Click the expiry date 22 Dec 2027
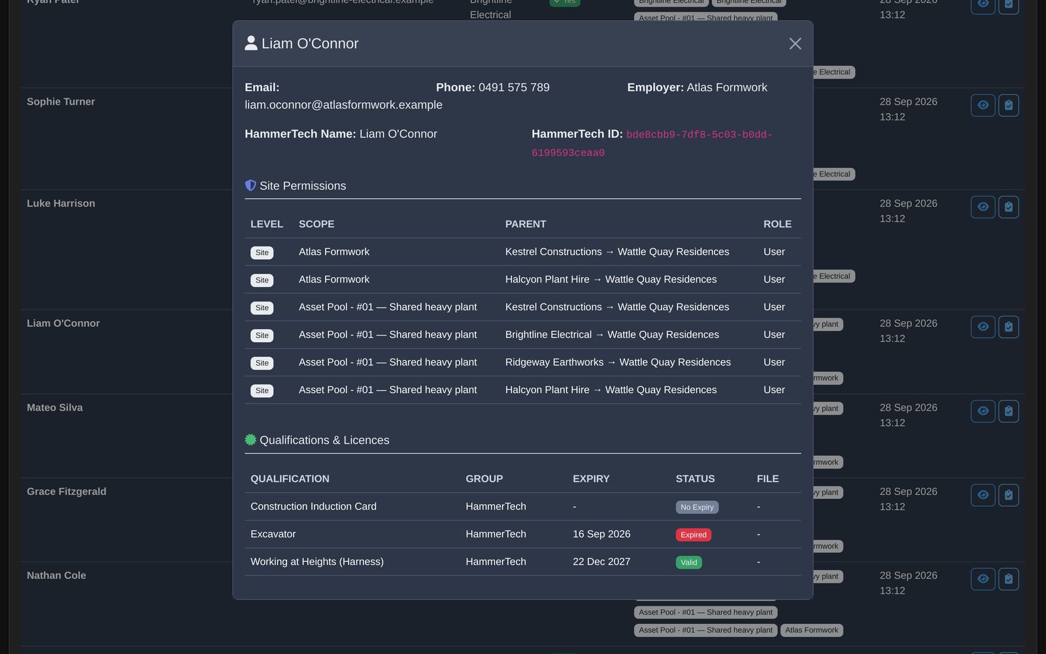The width and height of the screenshot is (1046, 654). tap(601, 562)
